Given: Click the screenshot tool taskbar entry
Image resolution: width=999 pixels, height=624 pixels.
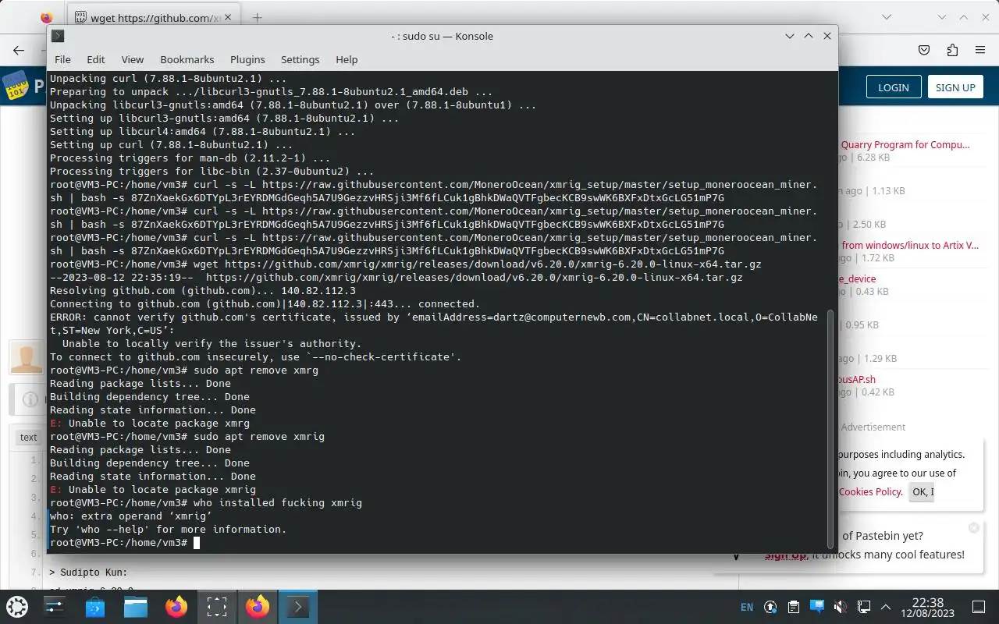Looking at the screenshot, I should coord(217,606).
